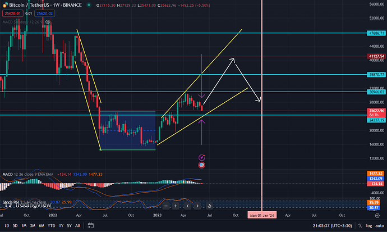Select the YTD time range
This screenshot has width=387, height=232.
pyautogui.click(x=51, y=226)
